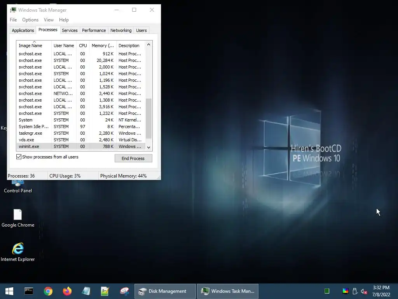The image size is (398, 299).
Task: Switch to Disk Management taskbar button
Action: (x=165, y=291)
